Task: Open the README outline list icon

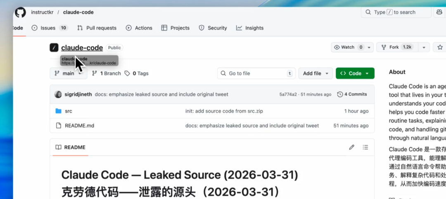Action: pos(365,147)
